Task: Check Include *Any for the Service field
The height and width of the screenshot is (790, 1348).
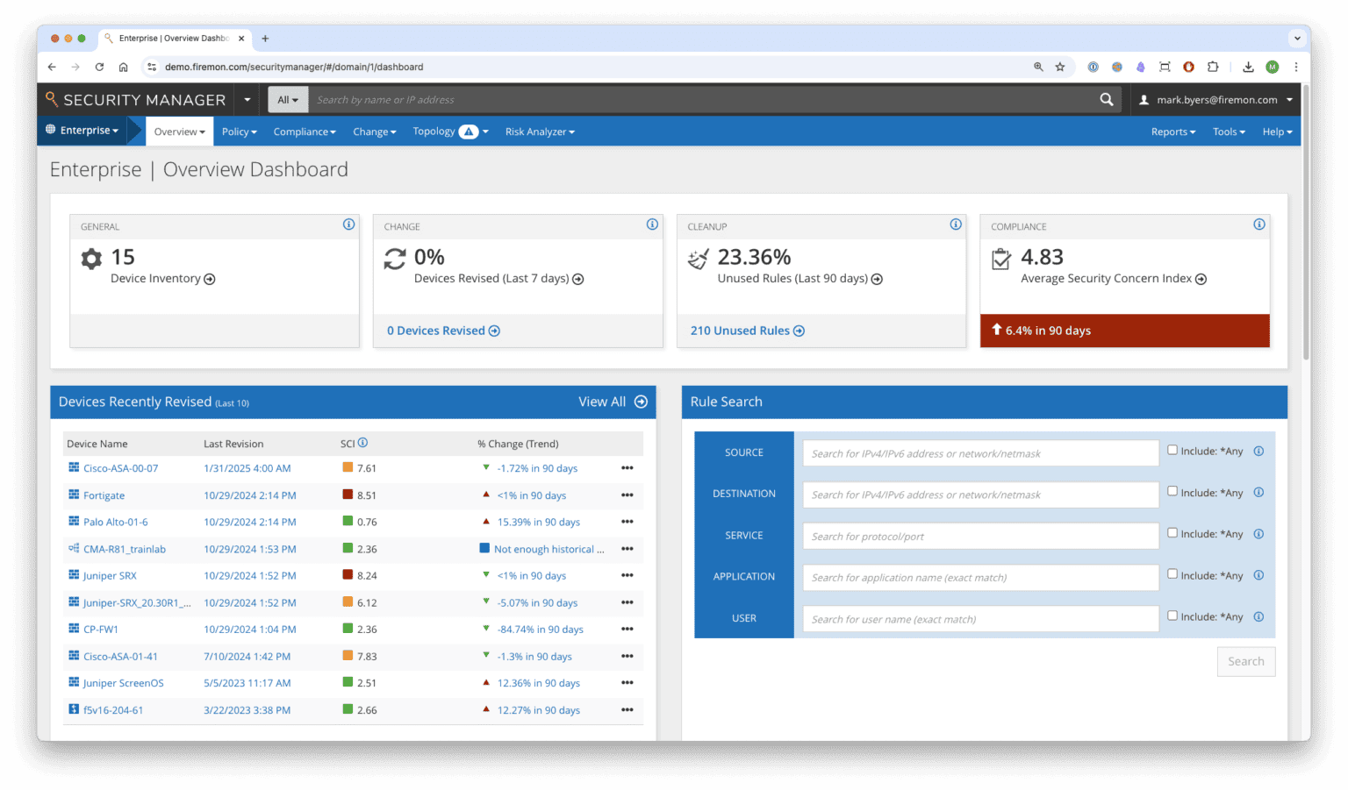Action: coord(1172,532)
